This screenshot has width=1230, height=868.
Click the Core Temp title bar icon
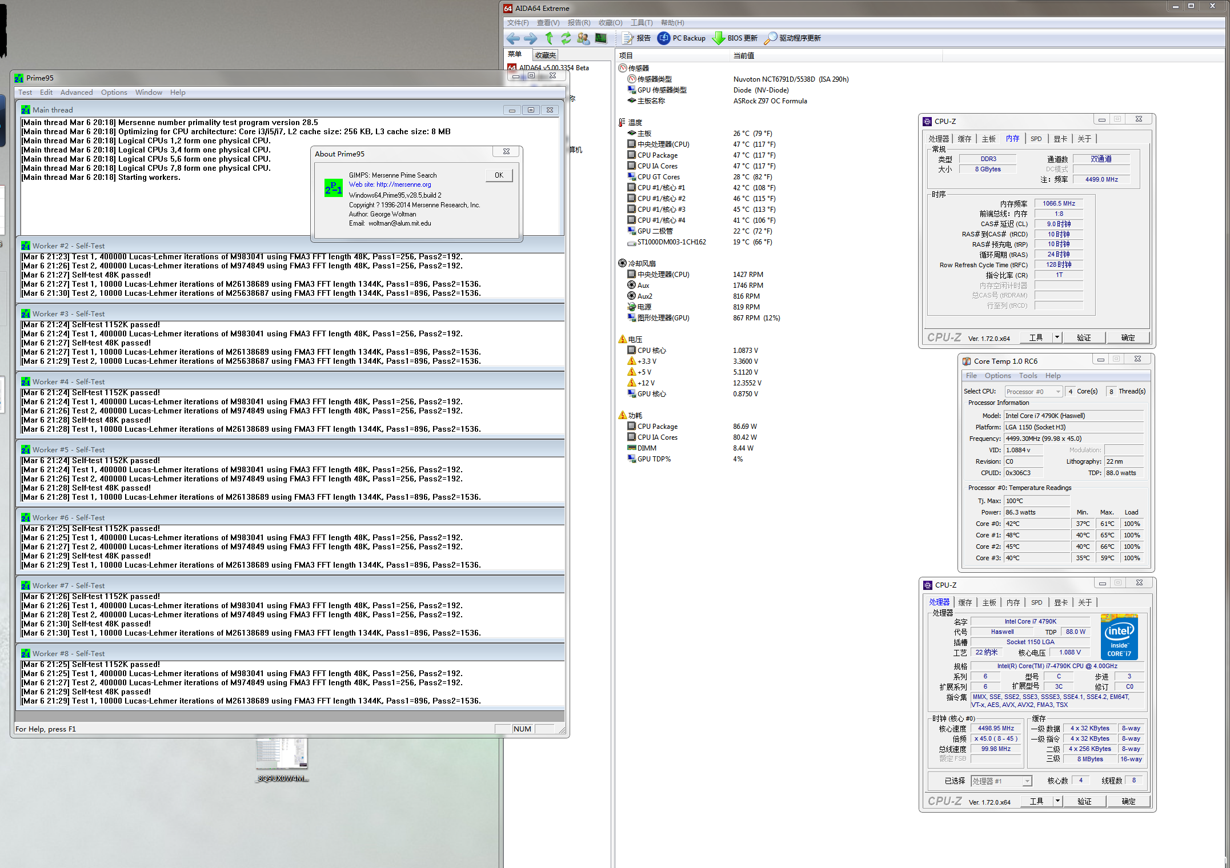[967, 361]
